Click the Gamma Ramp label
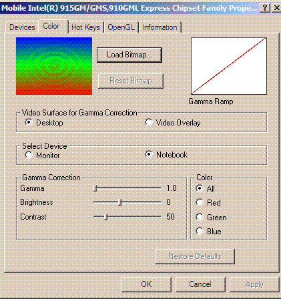The image size is (281, 299). pos(211,101)
